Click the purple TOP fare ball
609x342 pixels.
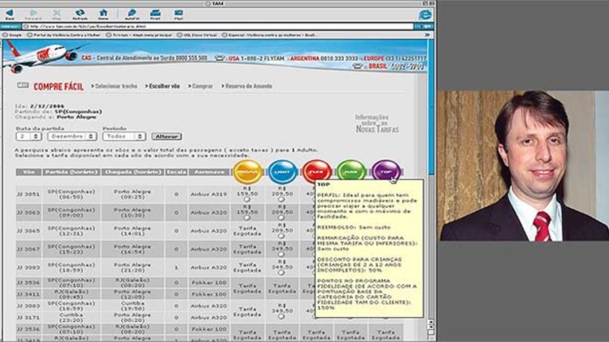point(386,171)
